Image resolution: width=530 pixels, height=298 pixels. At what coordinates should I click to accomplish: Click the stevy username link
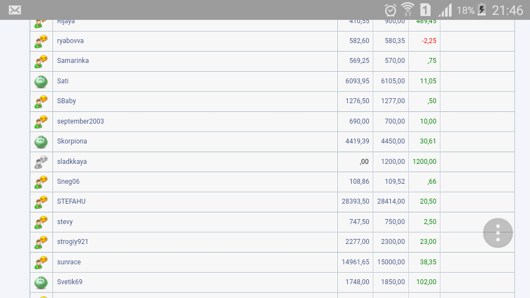click(x=65, y=222)
